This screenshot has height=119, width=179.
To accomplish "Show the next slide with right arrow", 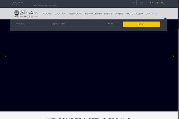I will pos(174,56).
